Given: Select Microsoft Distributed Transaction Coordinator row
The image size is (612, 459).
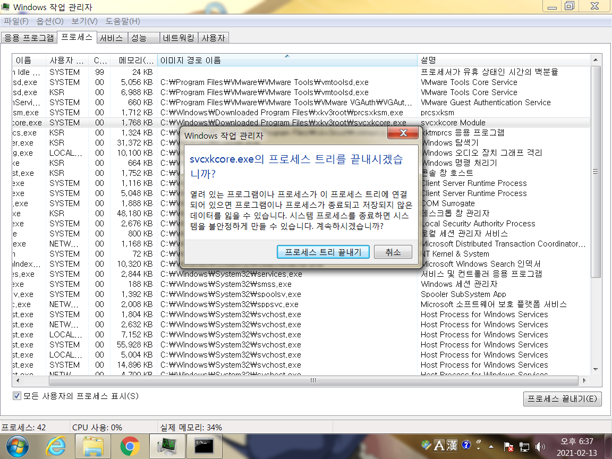Looking at the screenshot, I should coord(301,243).
